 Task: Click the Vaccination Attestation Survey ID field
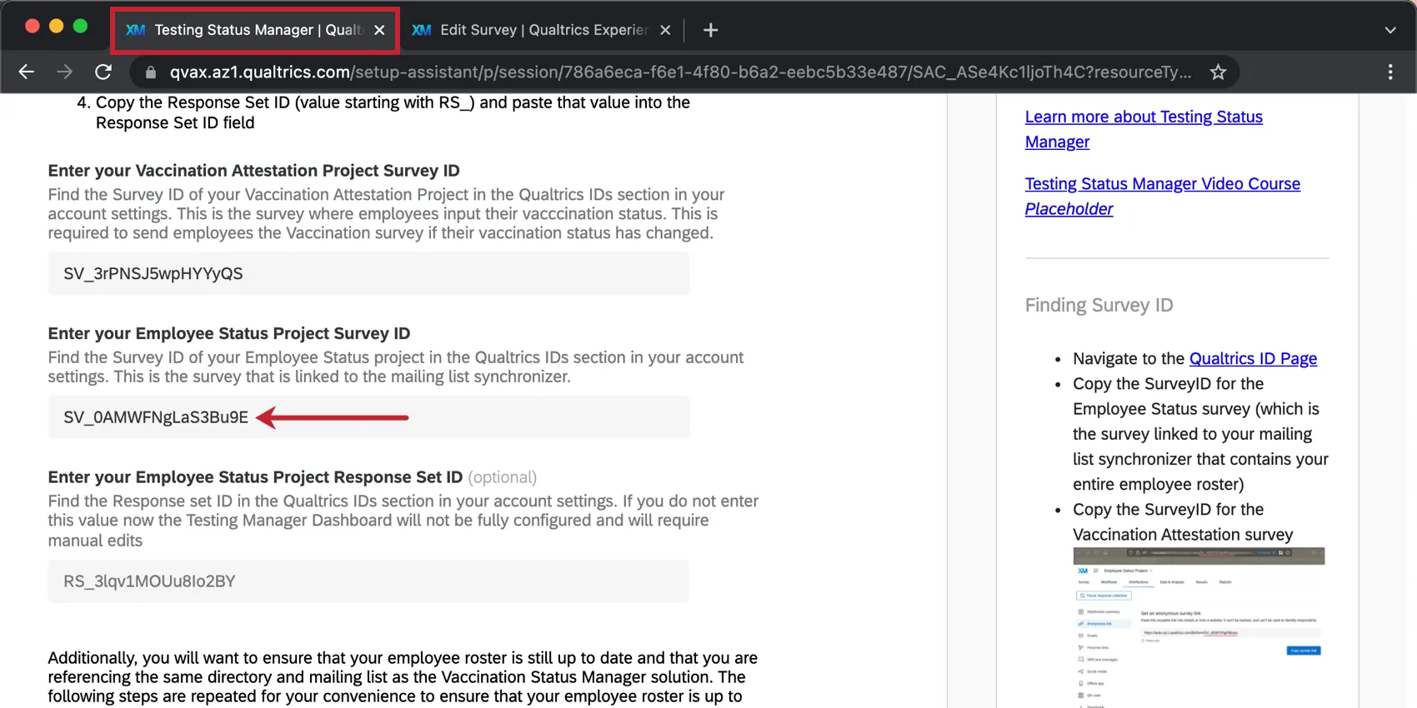tap(368, 274)
